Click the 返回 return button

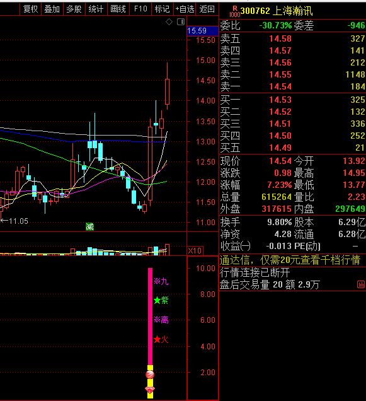click(x=207, y=9)
